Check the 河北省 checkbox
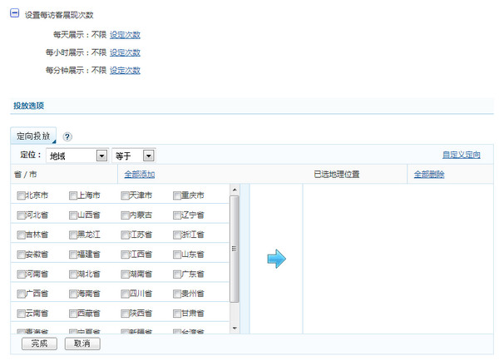 point(21,215)
